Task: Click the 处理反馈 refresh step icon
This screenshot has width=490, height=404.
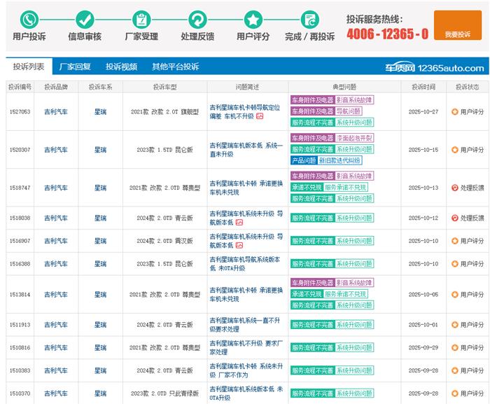Action: (197, 20)
